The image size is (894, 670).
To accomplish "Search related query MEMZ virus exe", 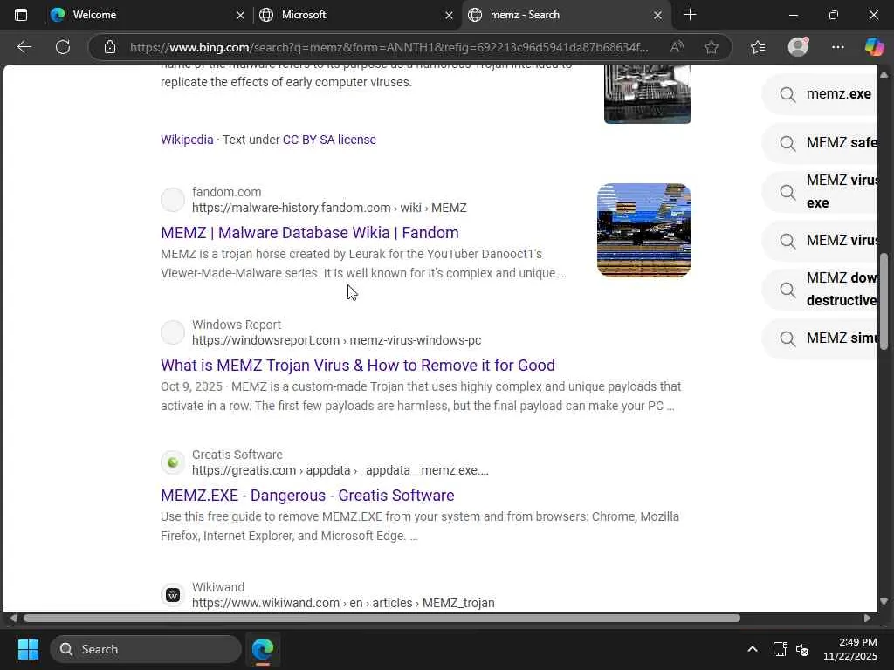I will pyautogui.click(x=820, y=191).
